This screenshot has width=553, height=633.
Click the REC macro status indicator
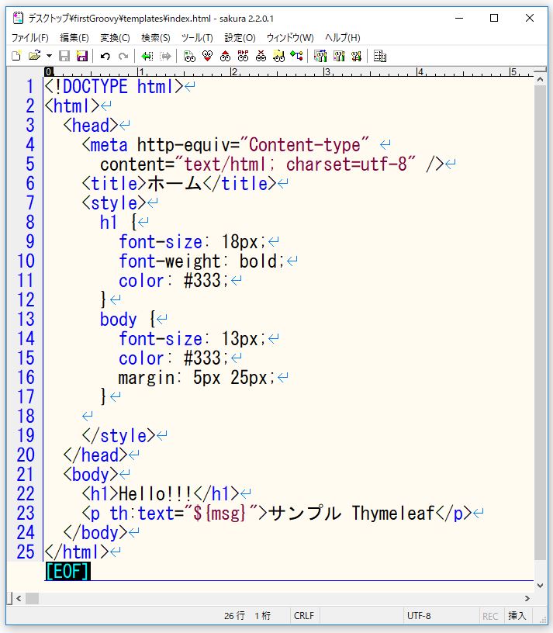[490, 616]
